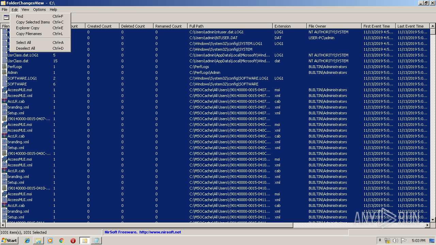
Task: Sort by Created Count column header
Action: click(x=102, y=26)
